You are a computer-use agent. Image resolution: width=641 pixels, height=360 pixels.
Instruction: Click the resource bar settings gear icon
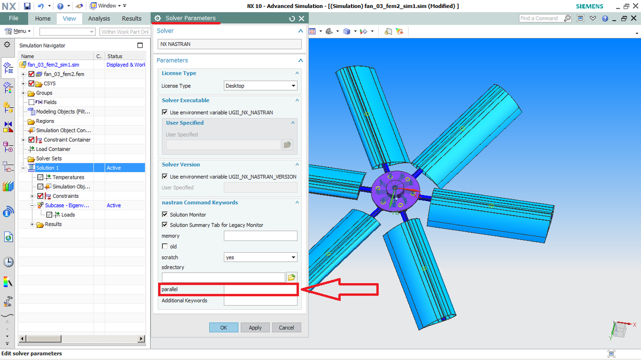click(x=7, y=45)
